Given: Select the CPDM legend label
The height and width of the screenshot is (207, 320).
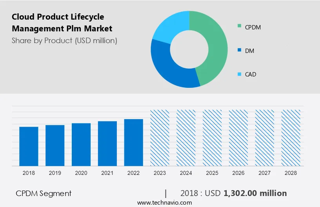Looking at the screenshot, I should (253, 27).
